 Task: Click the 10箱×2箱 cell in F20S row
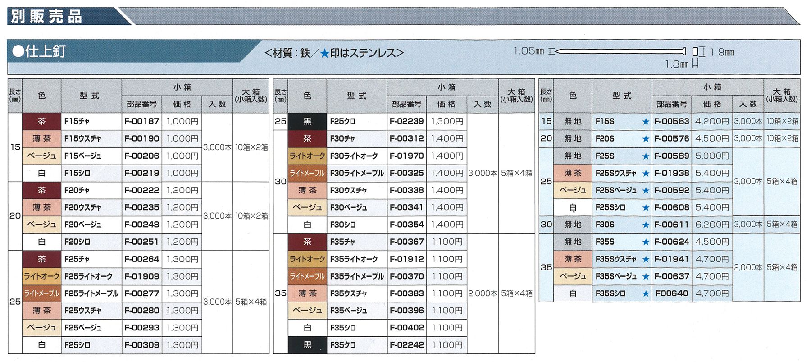coord(783,139)
